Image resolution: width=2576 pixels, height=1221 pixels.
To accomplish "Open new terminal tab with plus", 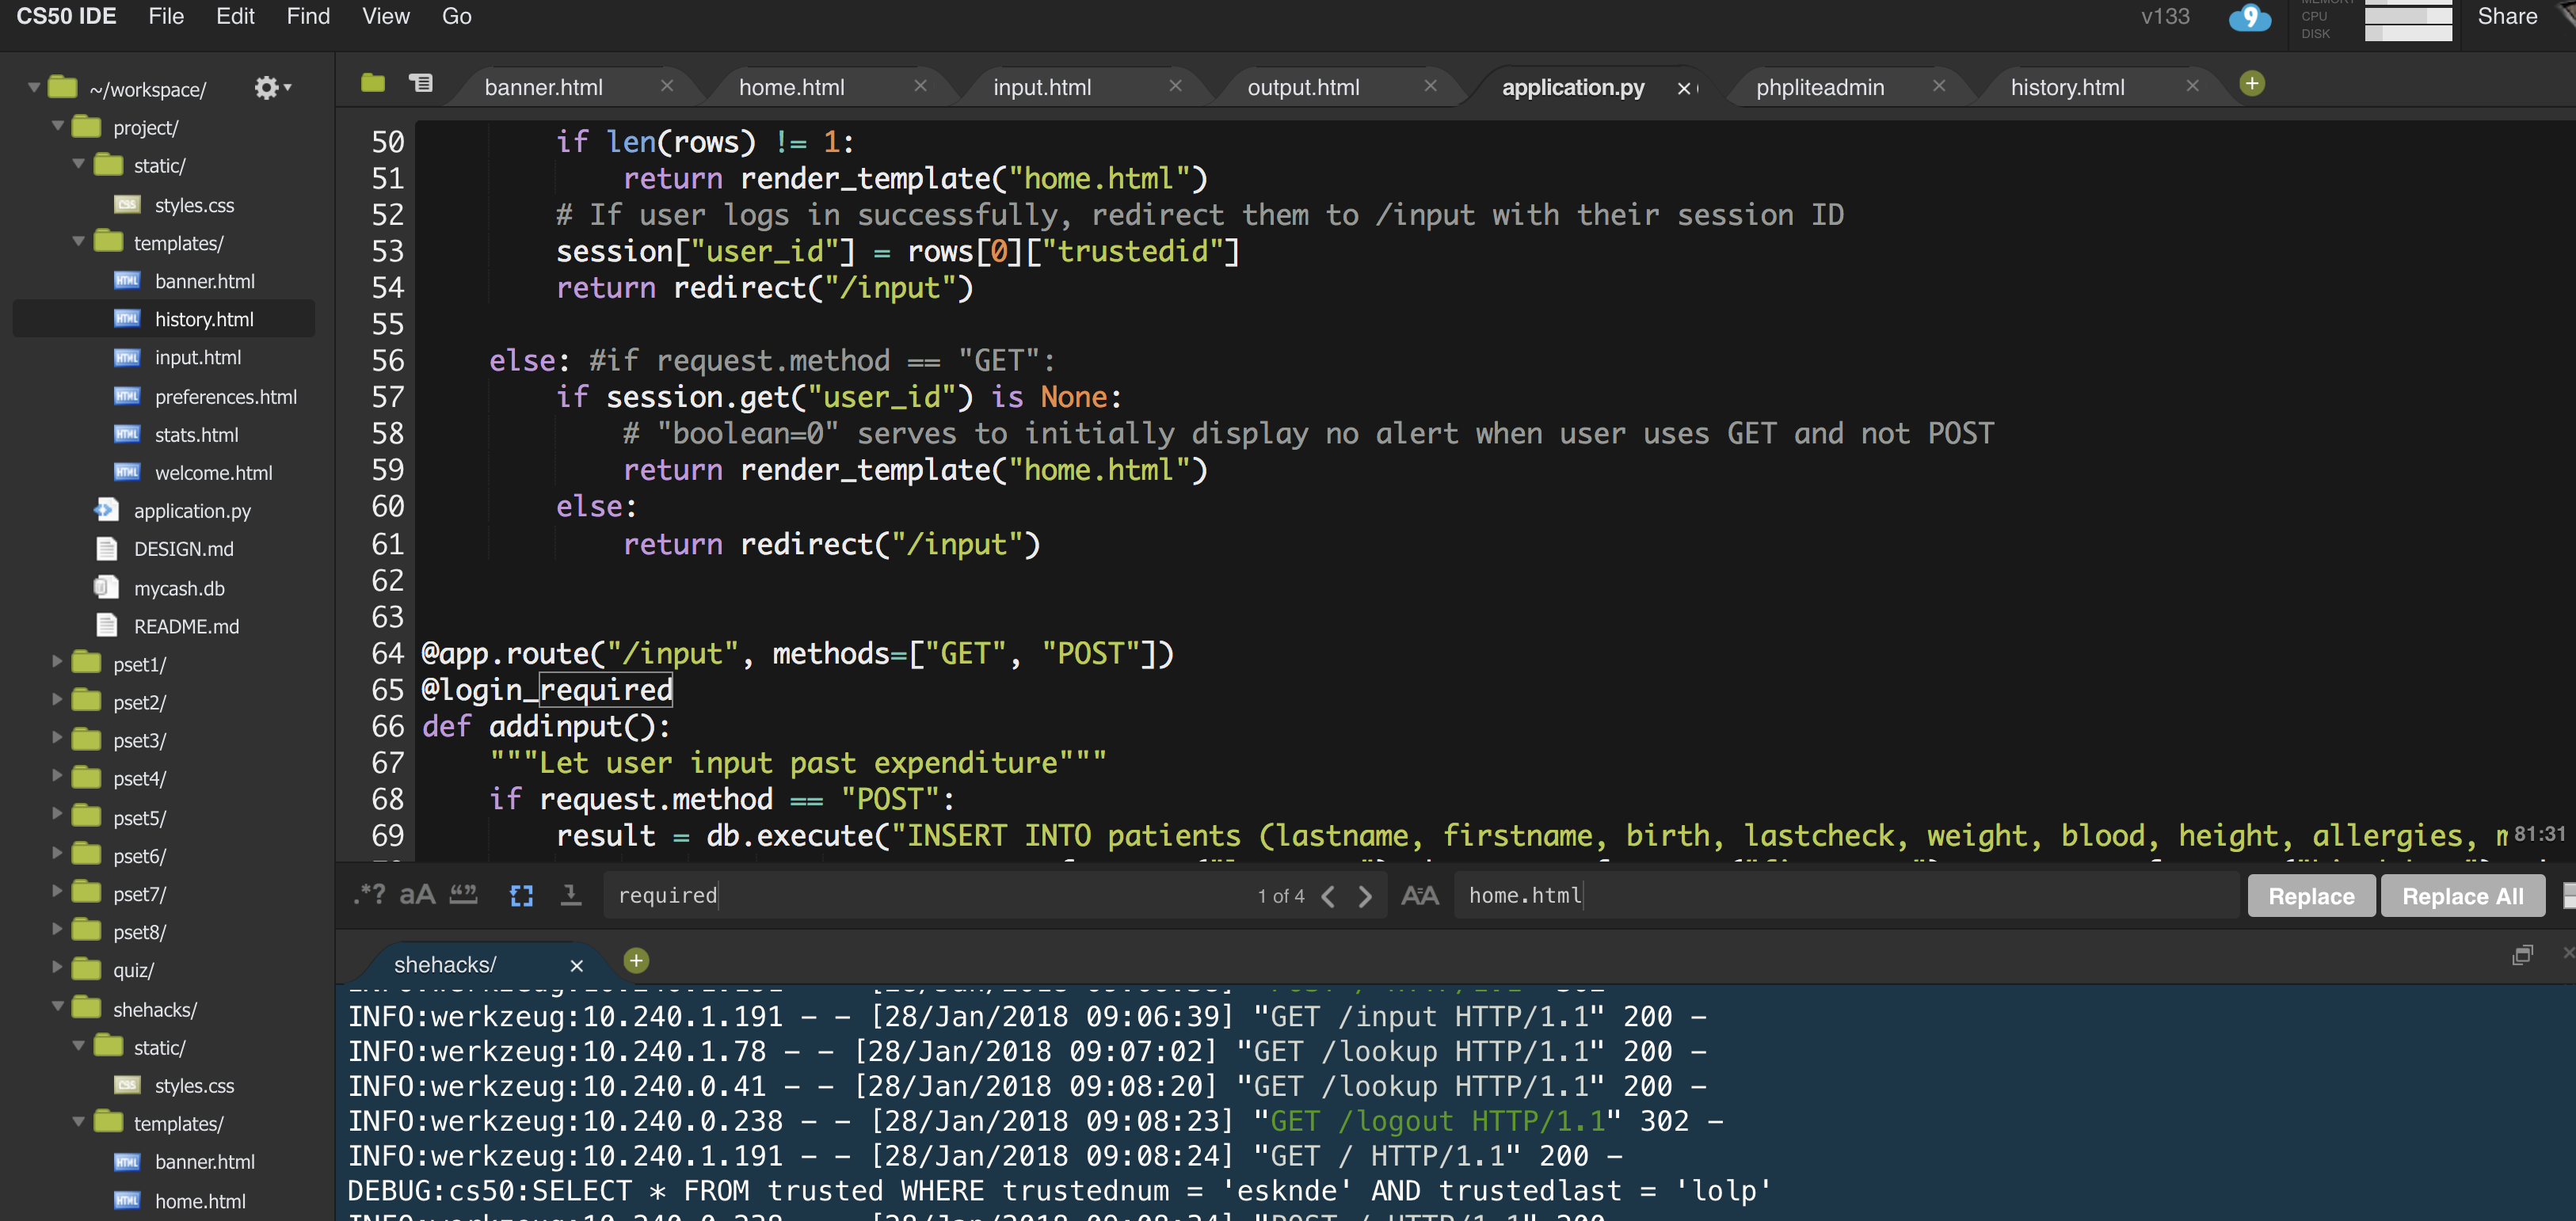I will pos(636,961).
